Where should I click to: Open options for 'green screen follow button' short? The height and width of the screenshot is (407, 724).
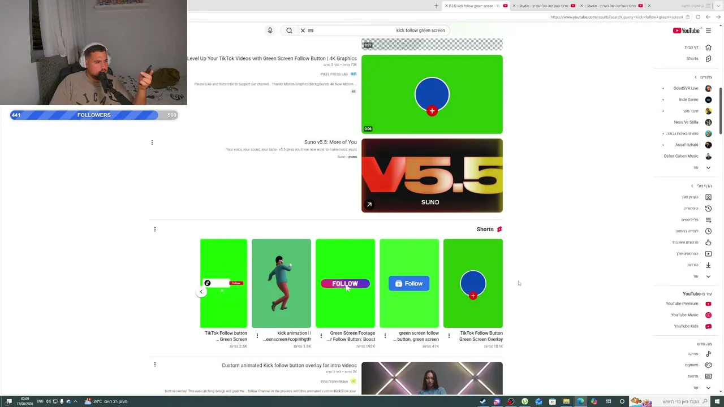pos(385,336)
